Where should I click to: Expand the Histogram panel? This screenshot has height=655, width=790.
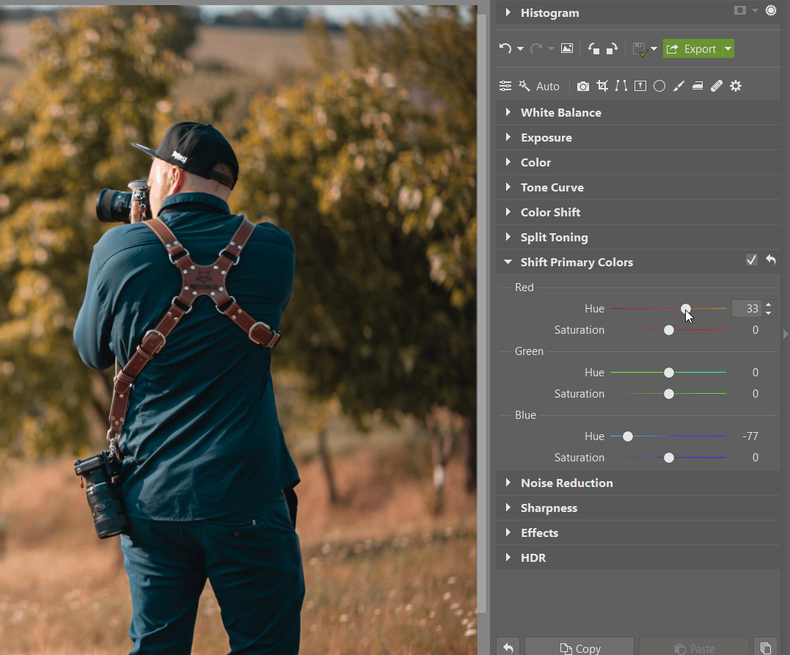[508, 12]
